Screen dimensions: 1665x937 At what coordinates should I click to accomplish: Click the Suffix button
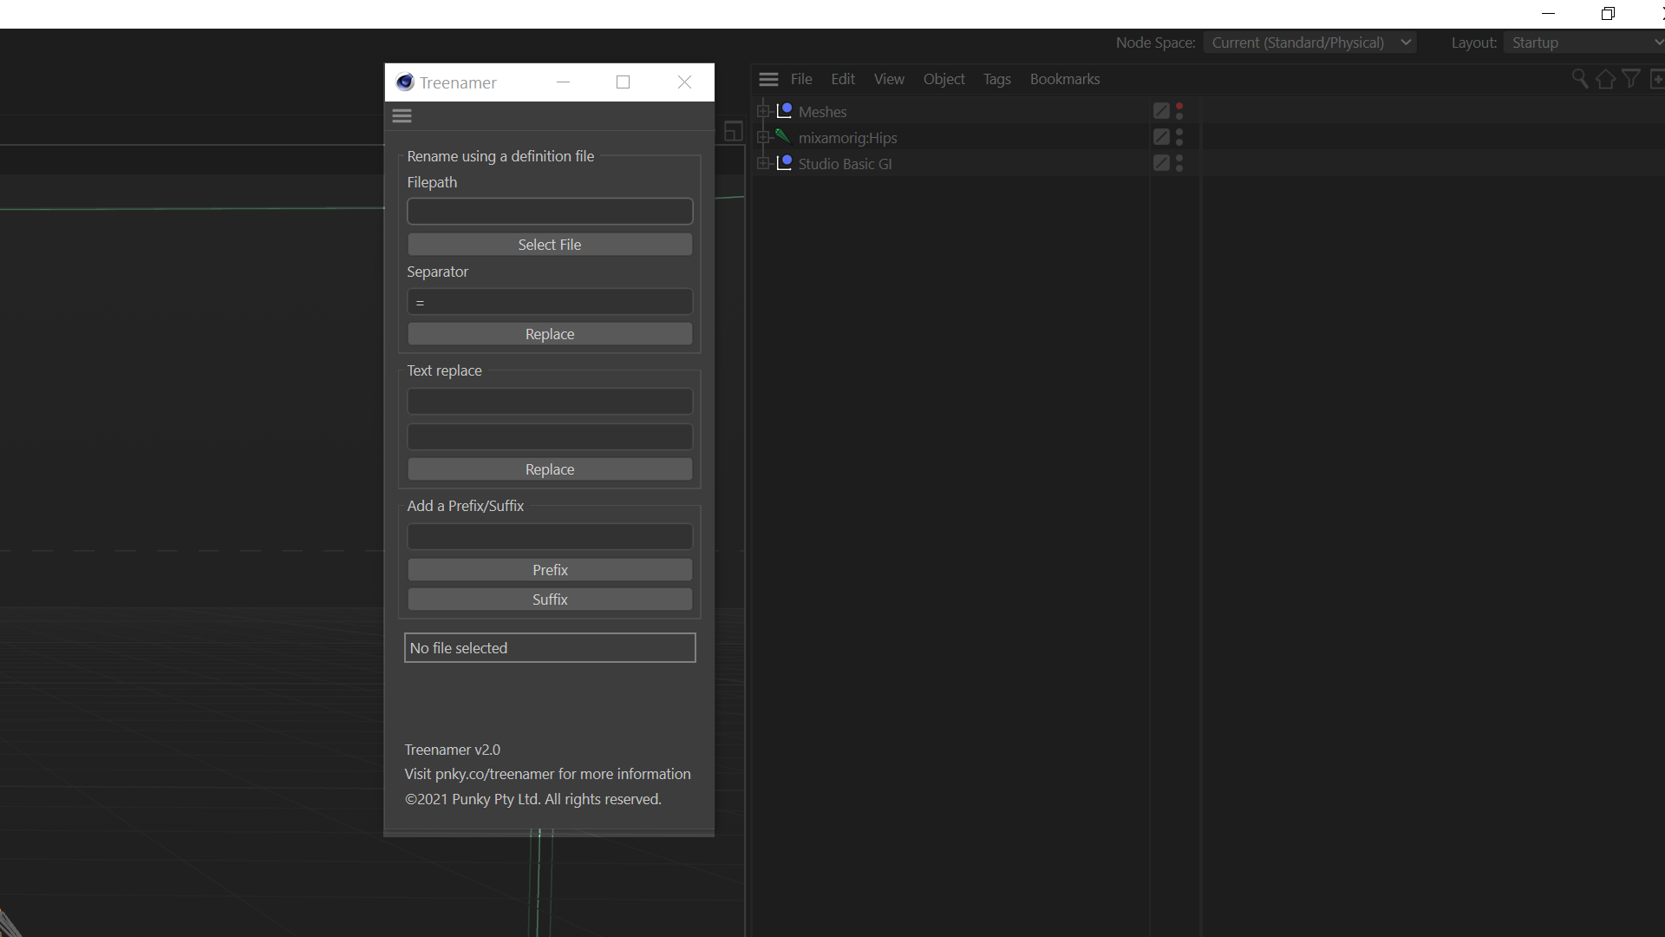550,600
